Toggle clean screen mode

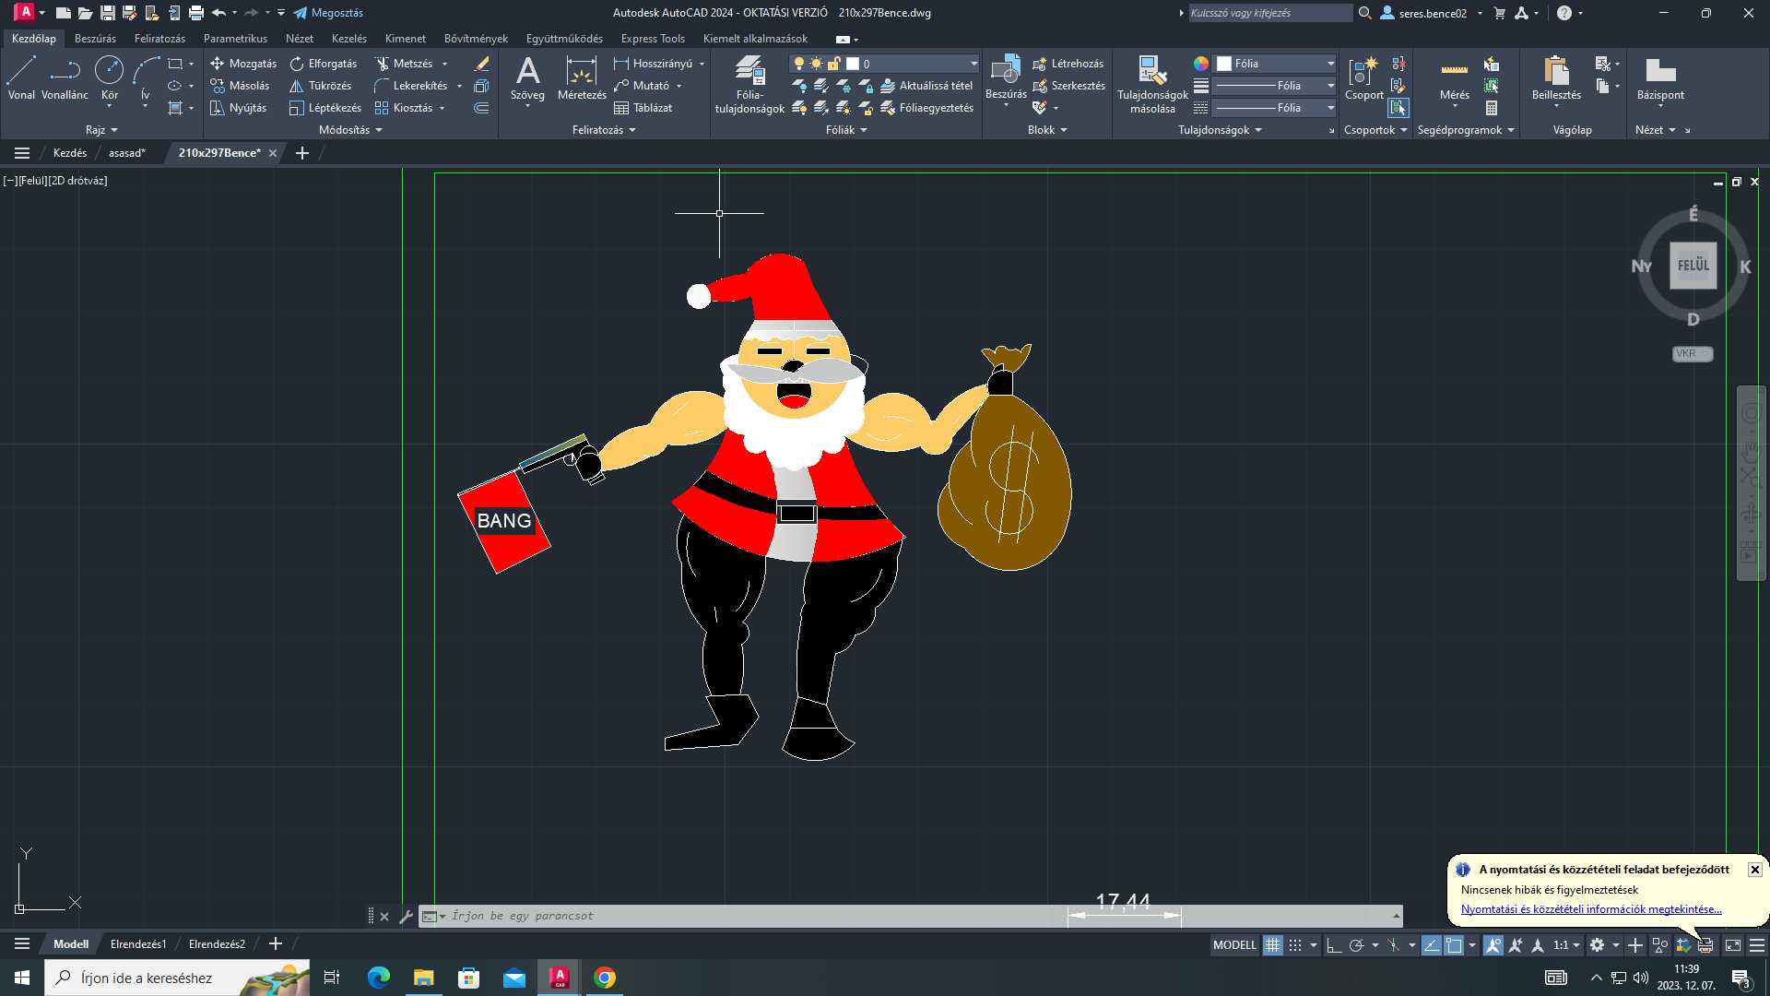(x=1733, y=945)
